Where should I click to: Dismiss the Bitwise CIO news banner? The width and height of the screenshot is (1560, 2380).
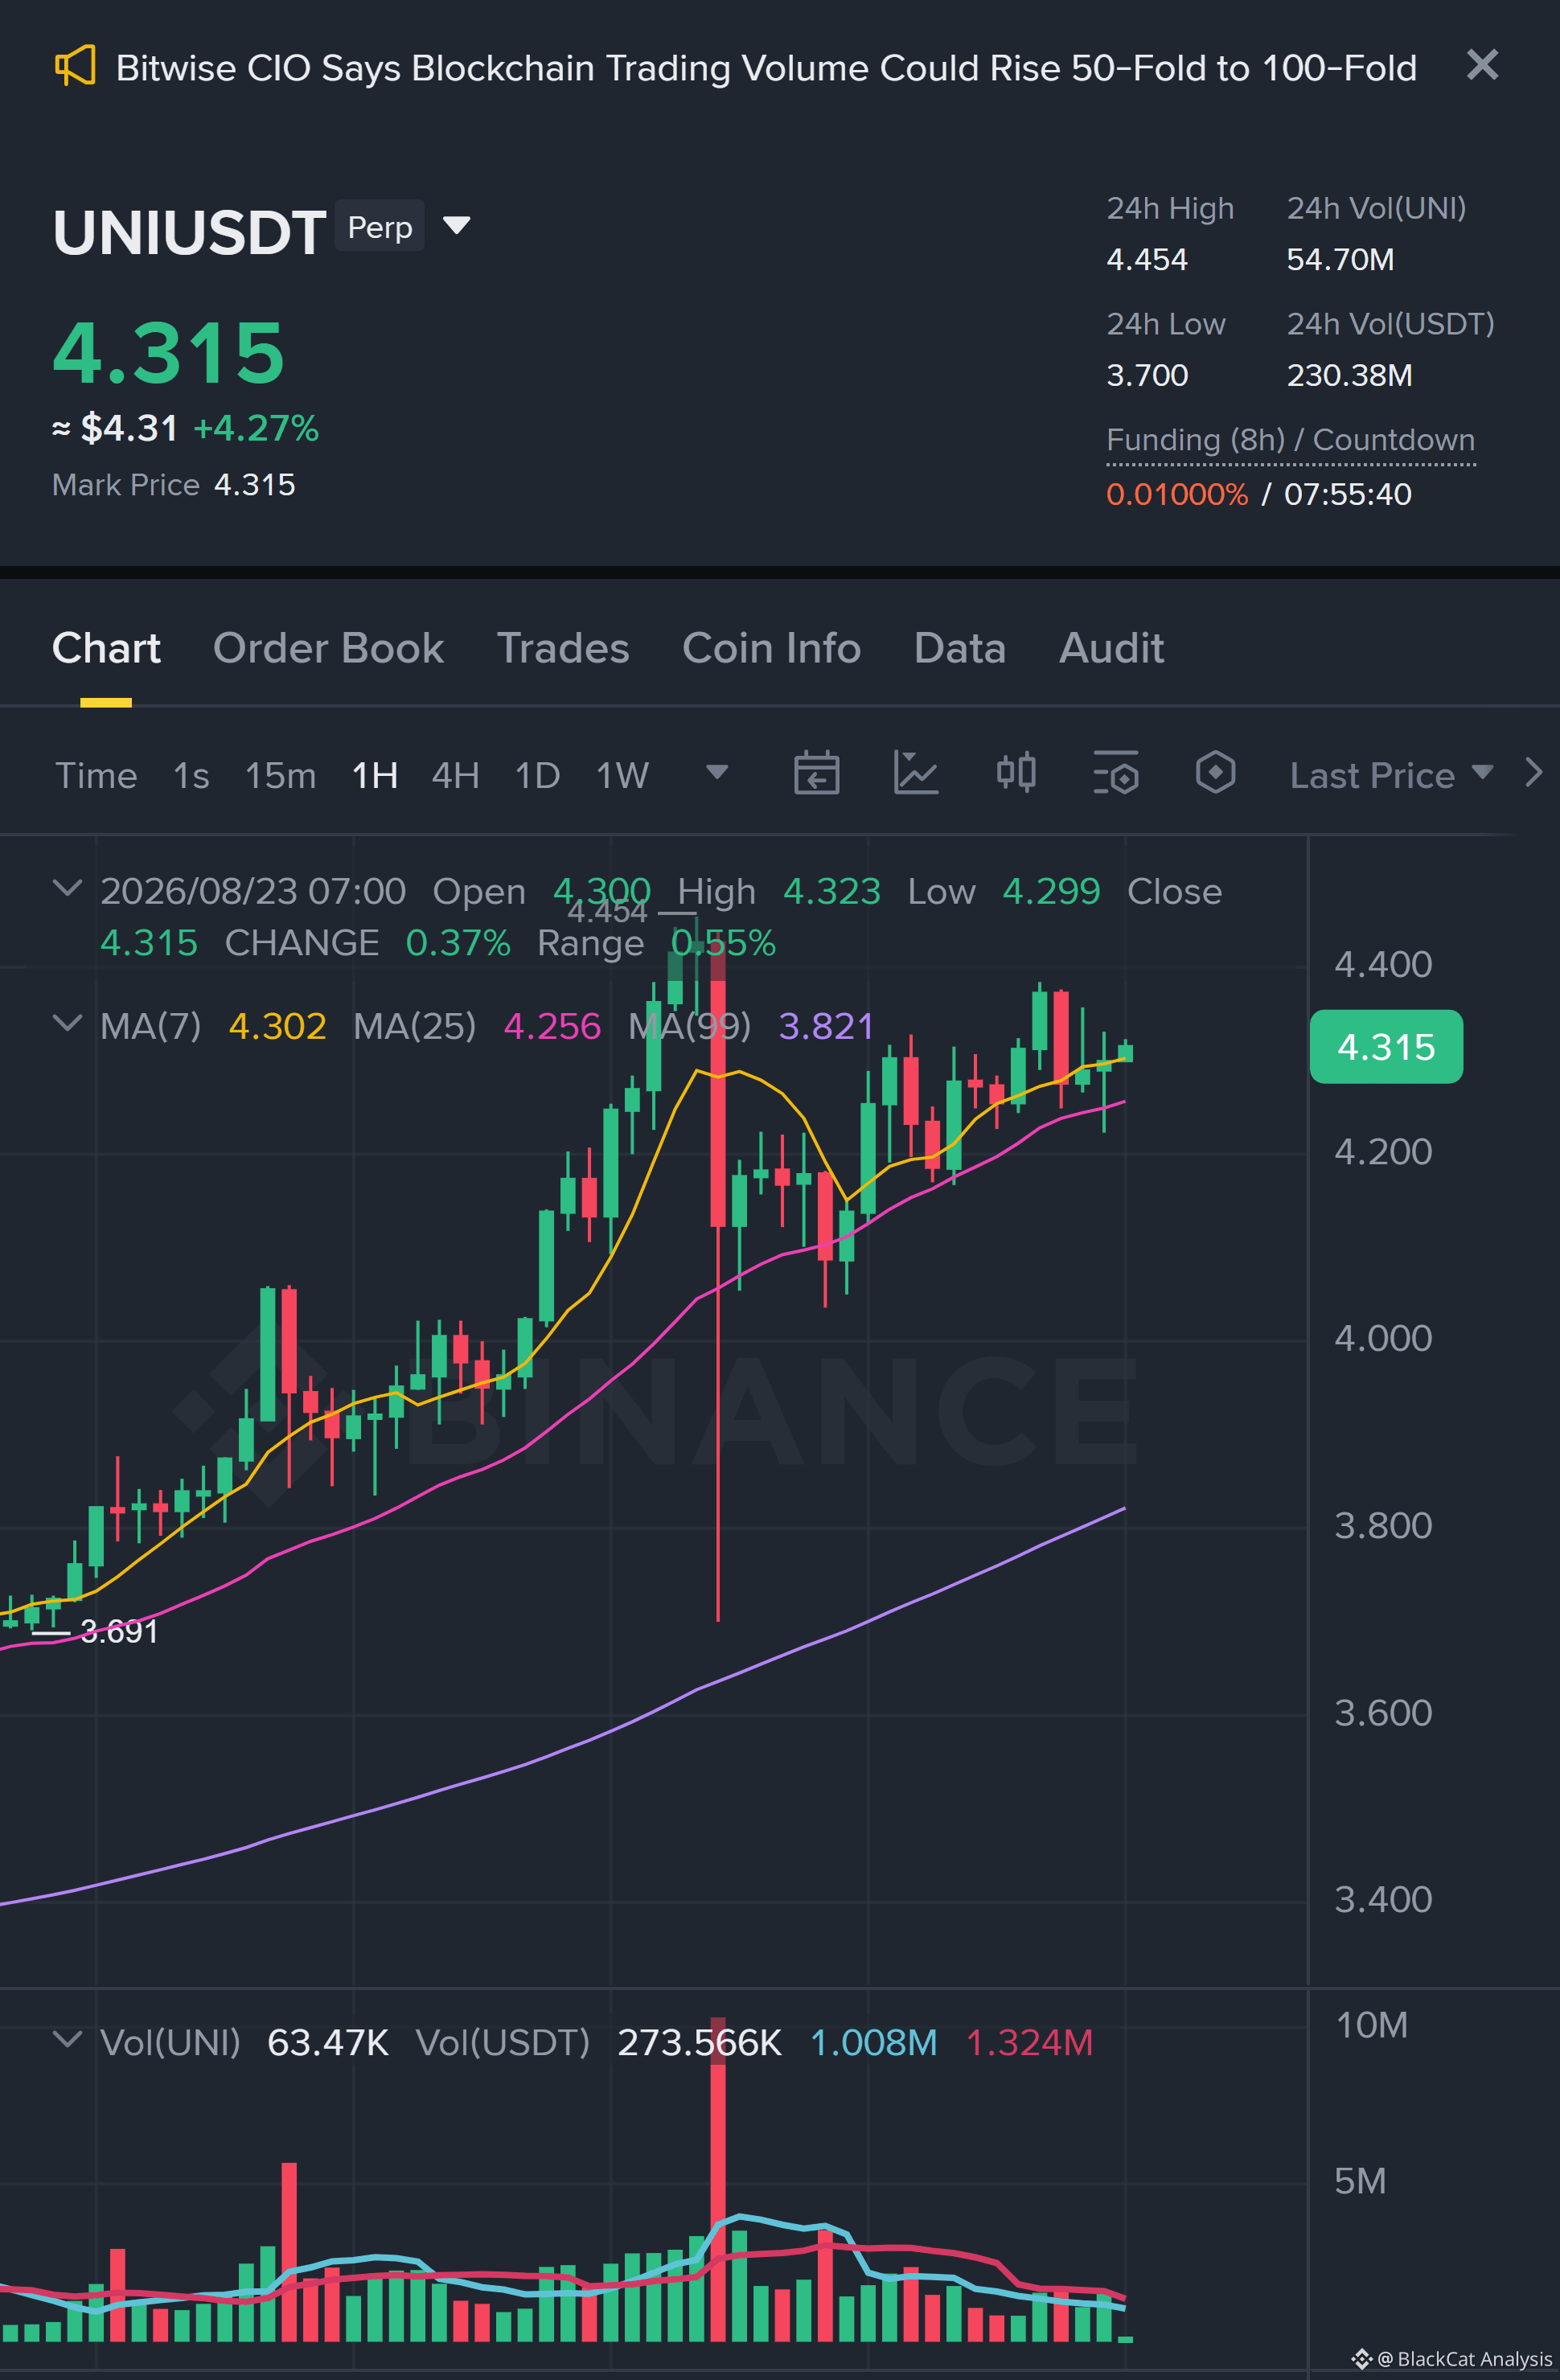tap(1482, 66)
